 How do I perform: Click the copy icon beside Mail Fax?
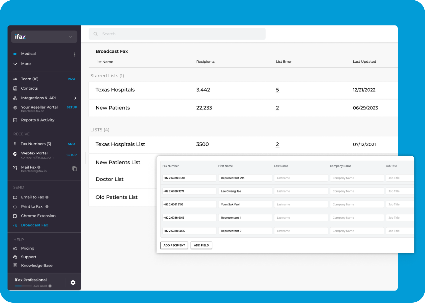click(74, 169)
